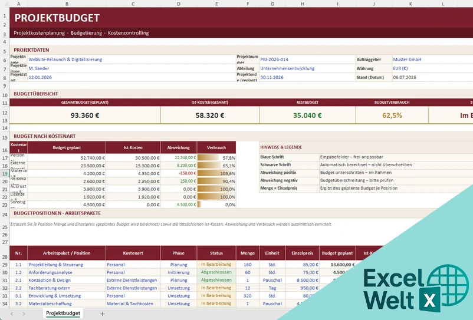
Task: Select the Projektleitung & Steuerung work package
Action: (67, 265)
